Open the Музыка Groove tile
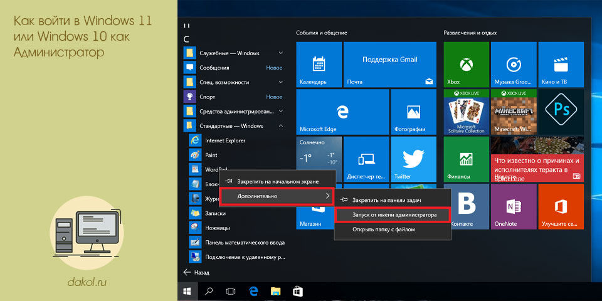The width and height of the screenshot is (602, 301). click(514, 65)
